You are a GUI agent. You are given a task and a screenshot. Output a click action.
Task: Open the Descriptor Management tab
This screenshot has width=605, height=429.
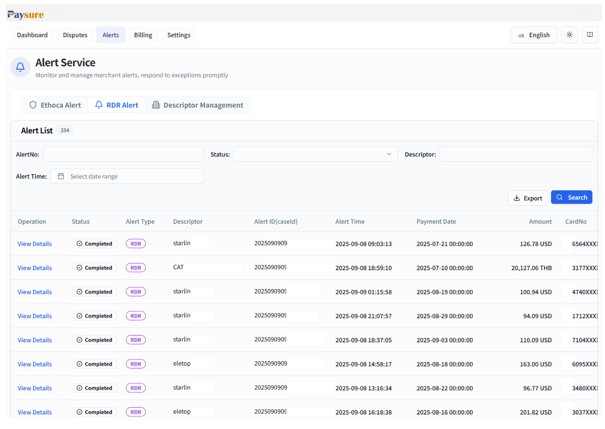pyautogui.click(x=198, y=105)
